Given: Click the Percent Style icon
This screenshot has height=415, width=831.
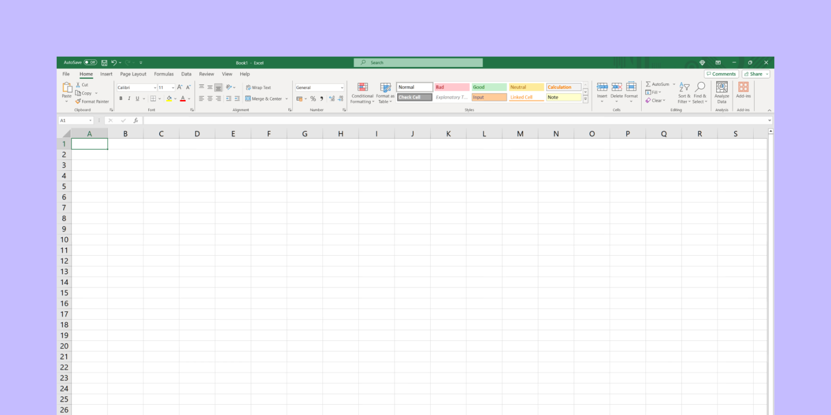Looking at the screenshot, I should pyautogui.click(x=313, y=99).
